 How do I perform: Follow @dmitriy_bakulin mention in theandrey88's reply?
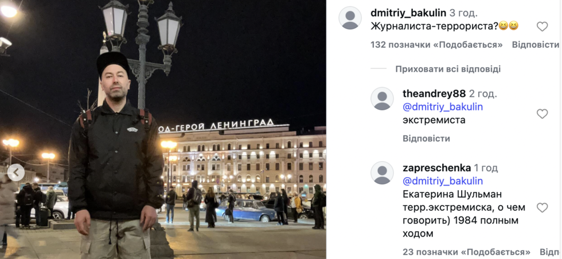click(443, 107)
